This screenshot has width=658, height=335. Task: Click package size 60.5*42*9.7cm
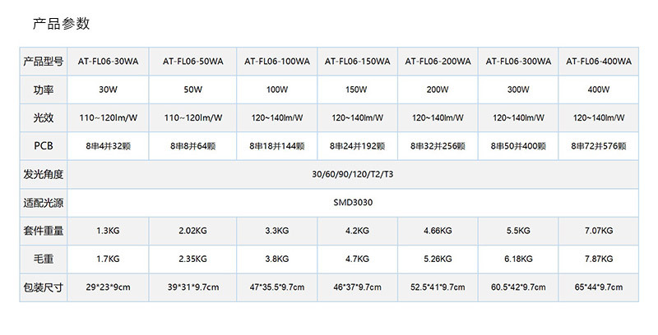pos(518,287)
